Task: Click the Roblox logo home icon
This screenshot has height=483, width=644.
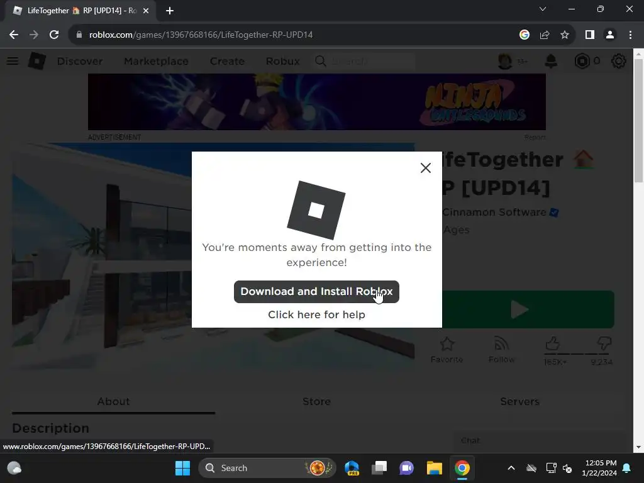Action: [x=36, y=61]
